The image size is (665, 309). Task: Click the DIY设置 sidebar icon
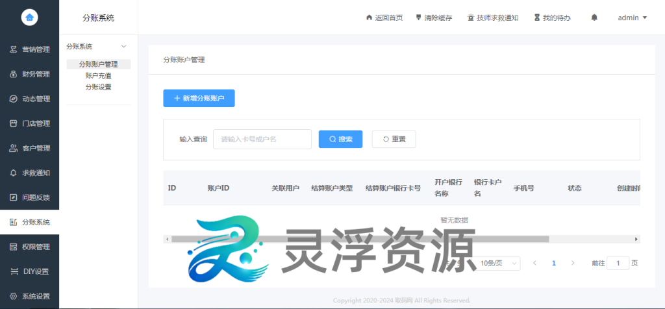tap(14, 272)
